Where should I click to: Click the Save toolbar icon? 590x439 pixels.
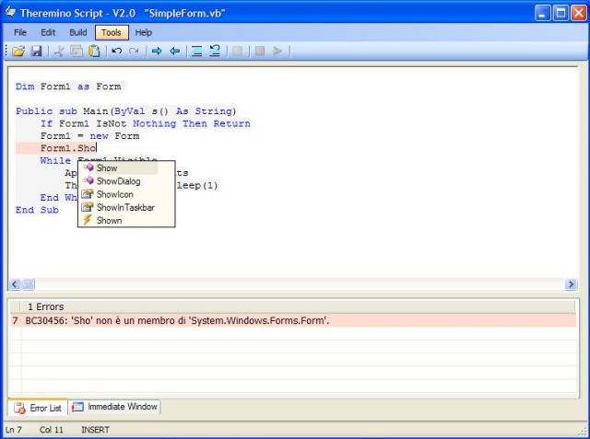tap(37, 52)
